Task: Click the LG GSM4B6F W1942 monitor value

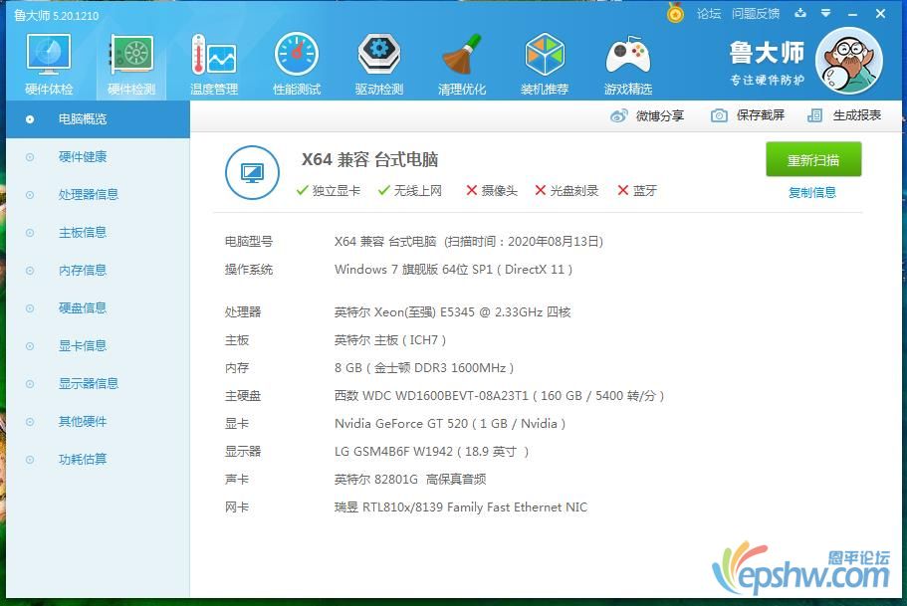Action: coord(431,452)
